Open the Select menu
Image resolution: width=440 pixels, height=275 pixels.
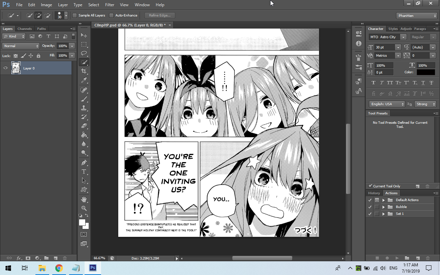[x=93, y=5]
